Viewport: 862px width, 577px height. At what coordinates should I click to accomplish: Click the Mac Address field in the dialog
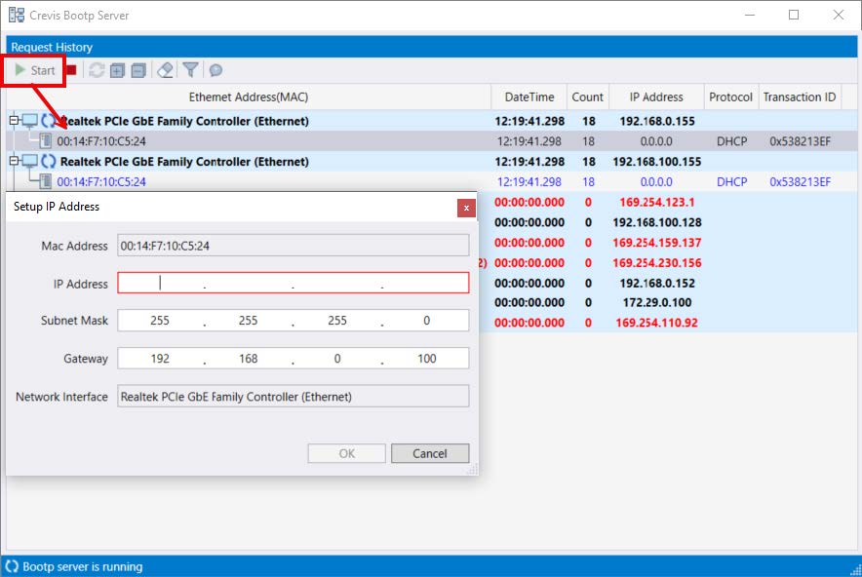coord(293,246)
